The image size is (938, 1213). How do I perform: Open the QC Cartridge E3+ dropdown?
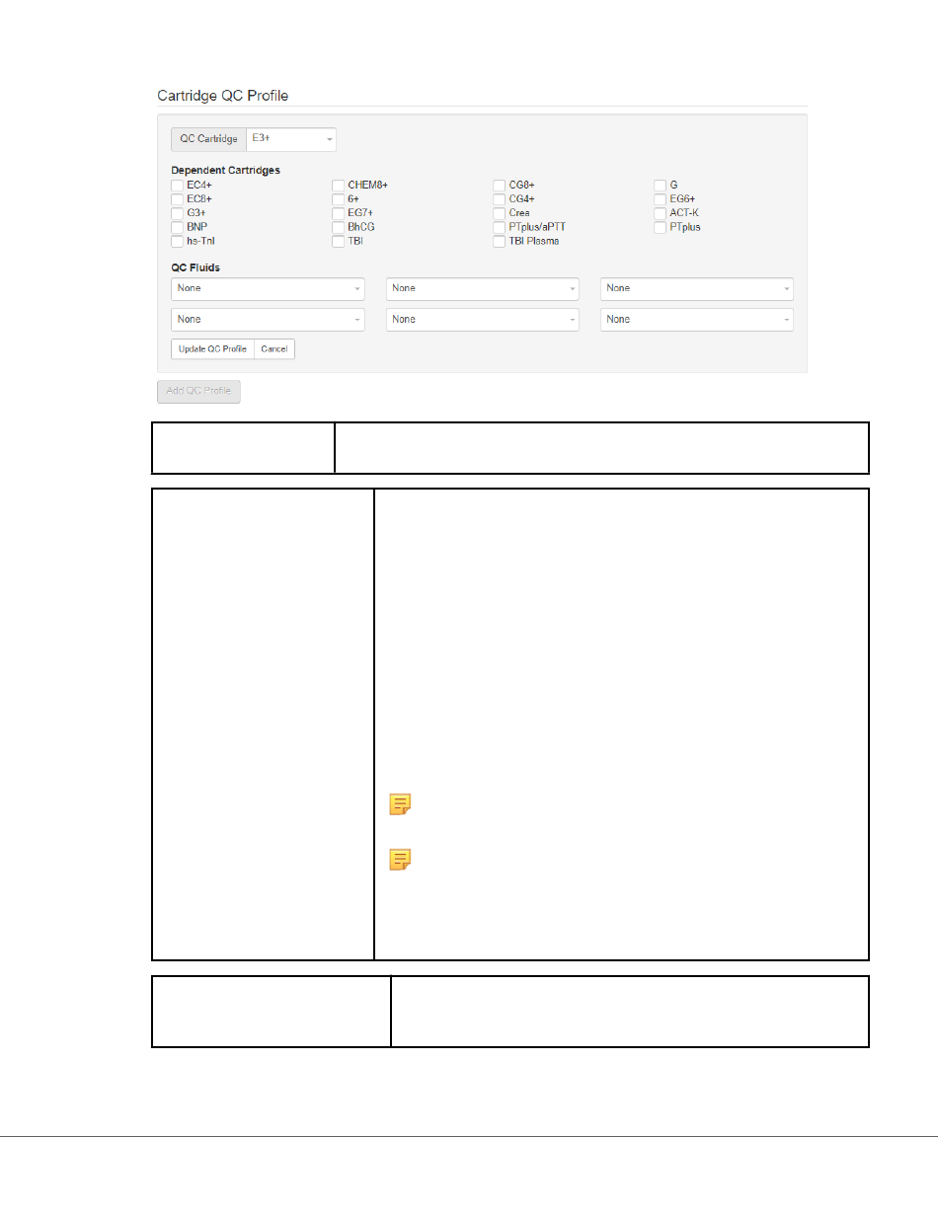[291, 139]
